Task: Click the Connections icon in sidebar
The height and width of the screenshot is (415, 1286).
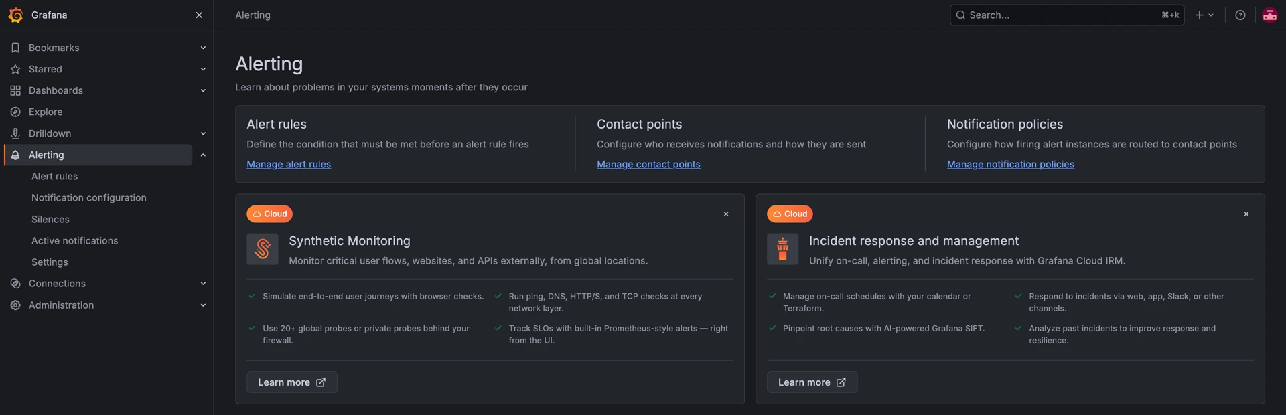Action: click(x=15, y=283)
